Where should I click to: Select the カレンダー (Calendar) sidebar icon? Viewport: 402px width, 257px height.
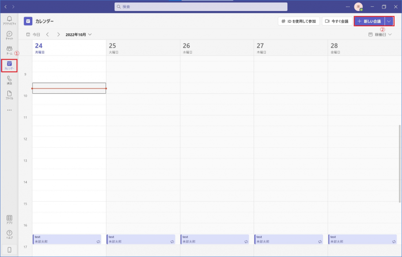[9, 65]
